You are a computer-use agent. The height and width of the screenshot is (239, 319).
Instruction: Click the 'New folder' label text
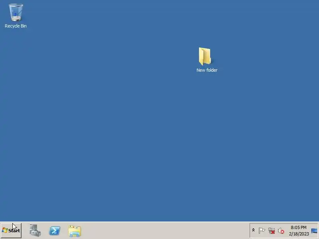tap(207, 70)
